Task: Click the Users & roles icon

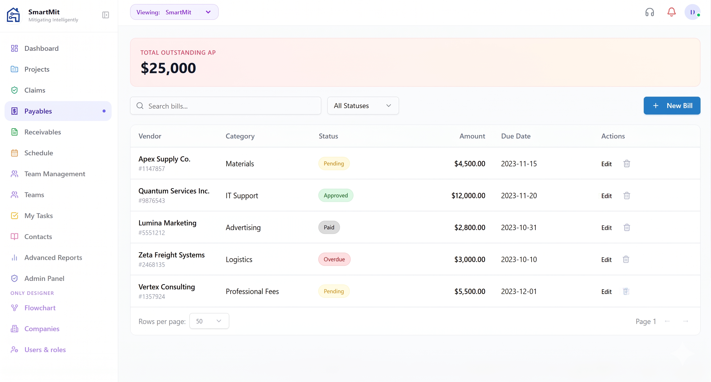Action: pyautogui.click(x=14, y=350)
